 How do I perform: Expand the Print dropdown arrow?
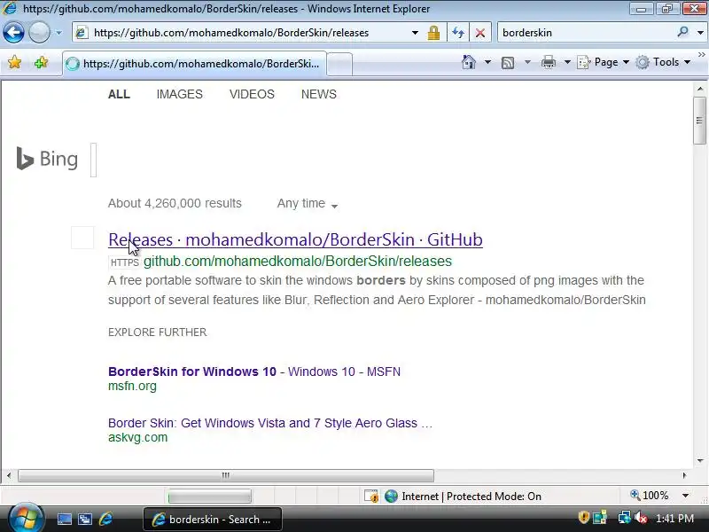coord(567,62)
